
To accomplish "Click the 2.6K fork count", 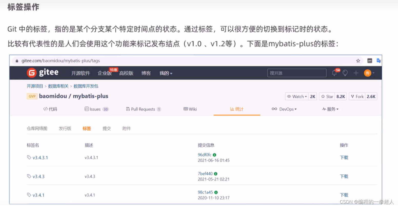I will pyautogui.click(x=371, y=96).
